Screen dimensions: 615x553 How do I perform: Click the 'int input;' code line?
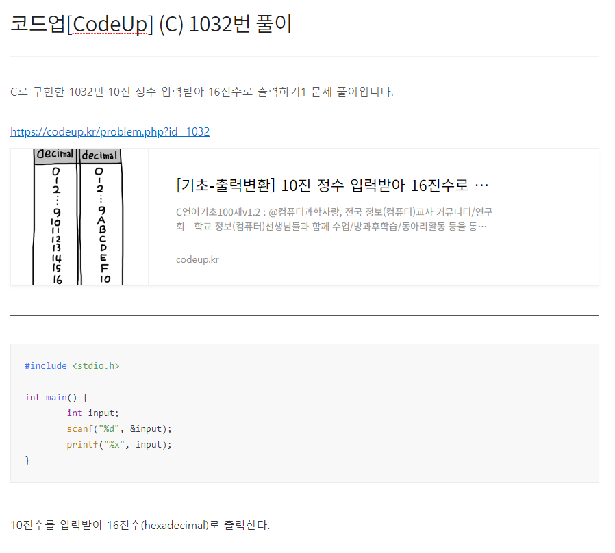tap(92, 413)
